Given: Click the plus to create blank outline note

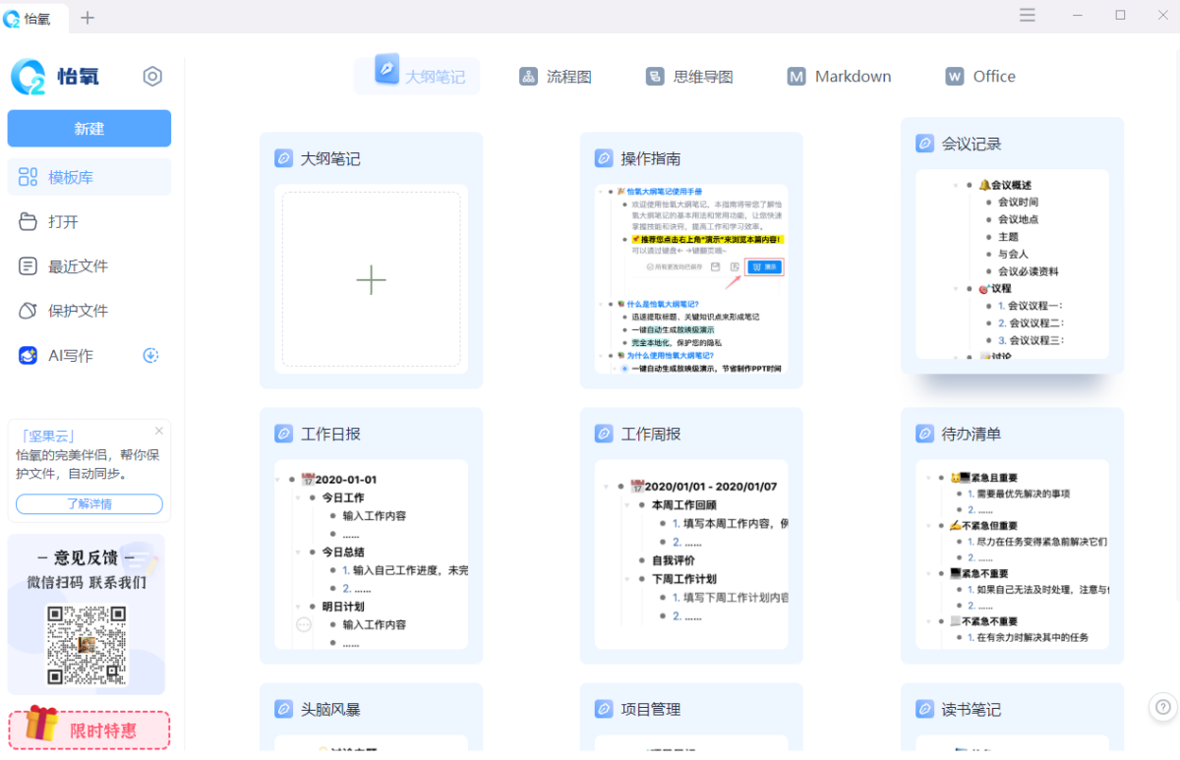Looking at the screenshot, I should coord(371,279).
